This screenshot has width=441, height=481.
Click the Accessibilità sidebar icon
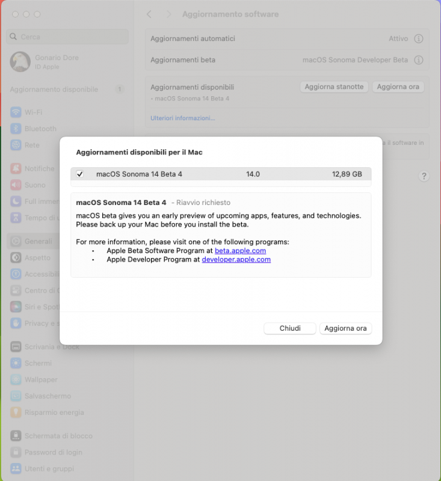click(x=16, y=274)
